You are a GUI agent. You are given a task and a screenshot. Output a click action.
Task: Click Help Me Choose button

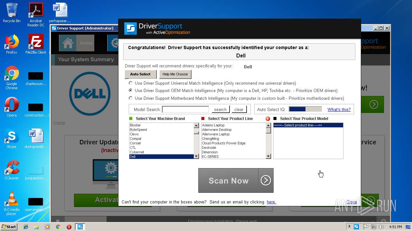click(x=175, y=74)
